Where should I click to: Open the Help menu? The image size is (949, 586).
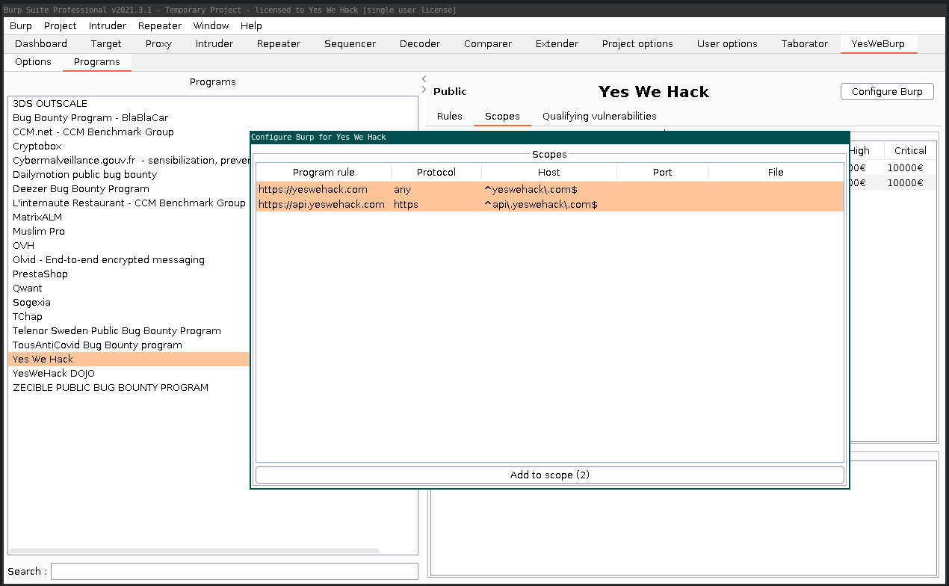click(251, 25)
